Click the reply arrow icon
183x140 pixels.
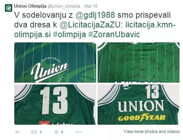(17, 132)
